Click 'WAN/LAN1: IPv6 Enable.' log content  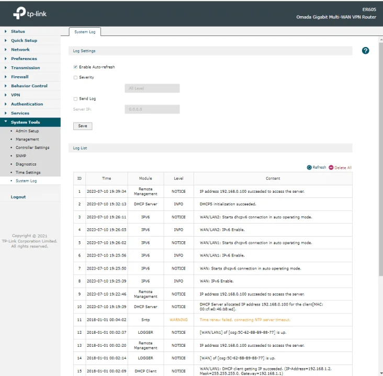(x=222, y=255)
